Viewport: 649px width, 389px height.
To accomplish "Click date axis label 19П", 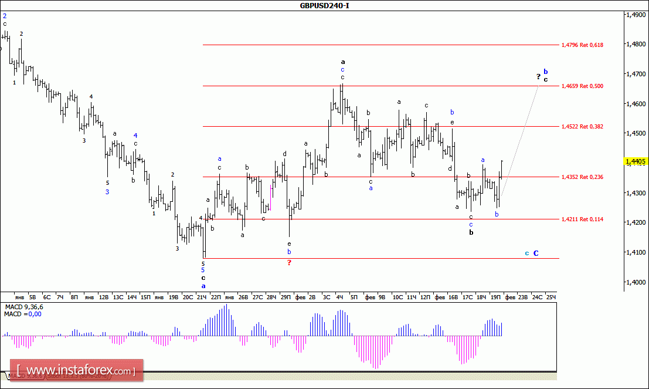I will coord(495,297).
